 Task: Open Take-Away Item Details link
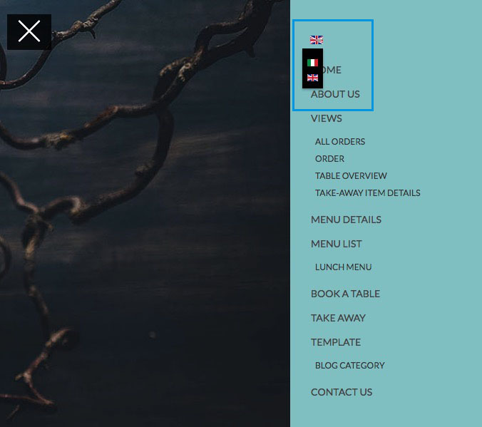(368, 192)
